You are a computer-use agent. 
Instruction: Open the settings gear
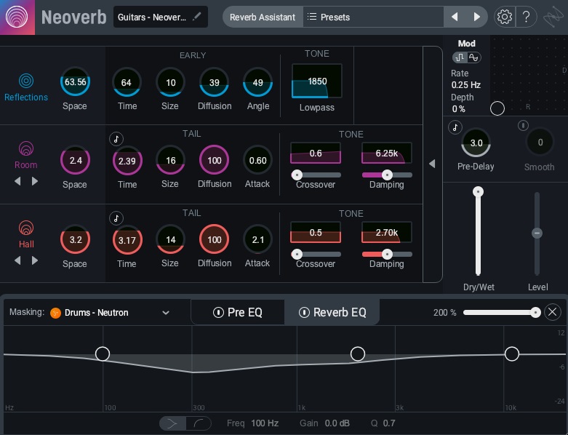(x=504, y=17)
